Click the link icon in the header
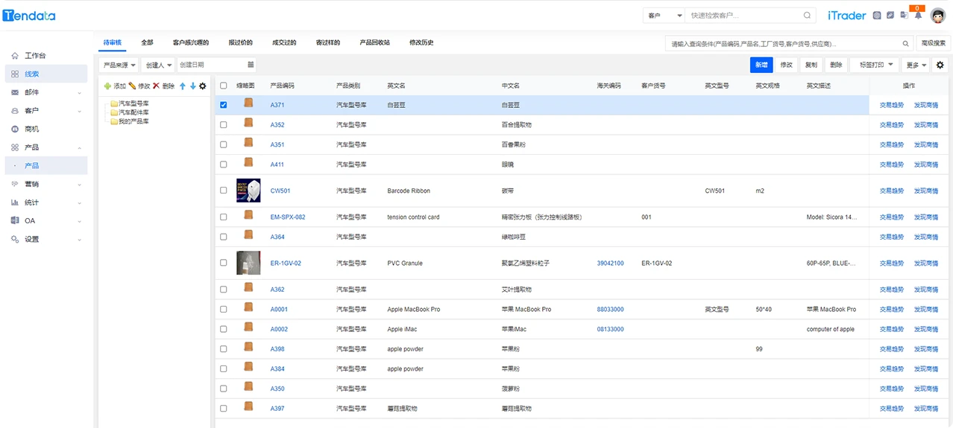Viewport: 953px width, 428px height. tap(890, 15)
